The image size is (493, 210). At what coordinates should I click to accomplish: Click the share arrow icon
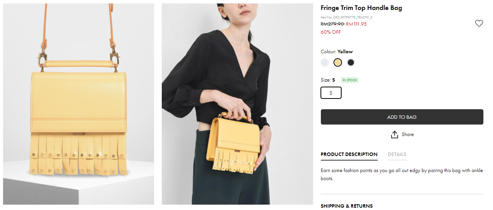pos(394,135)
